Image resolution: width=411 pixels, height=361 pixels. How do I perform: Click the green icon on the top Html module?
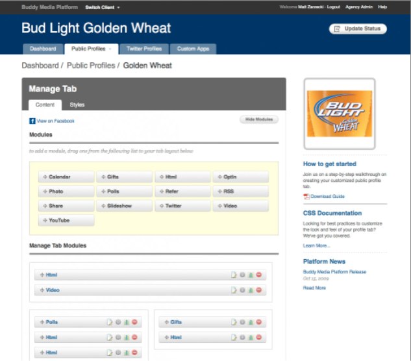point(251,275)
